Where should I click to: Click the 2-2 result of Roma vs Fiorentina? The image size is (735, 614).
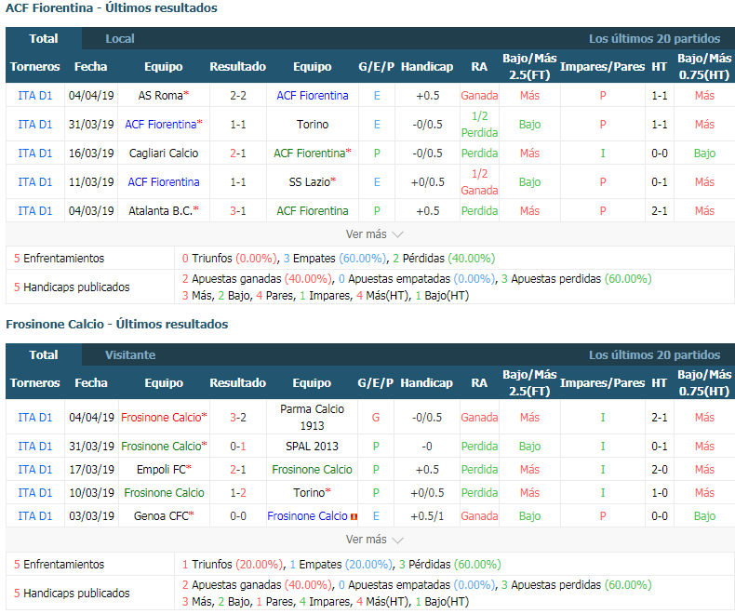(238, 96)
